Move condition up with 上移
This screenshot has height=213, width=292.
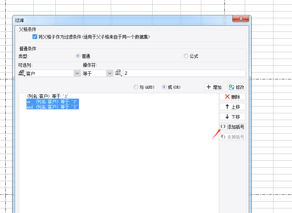[x=232, y=107]
